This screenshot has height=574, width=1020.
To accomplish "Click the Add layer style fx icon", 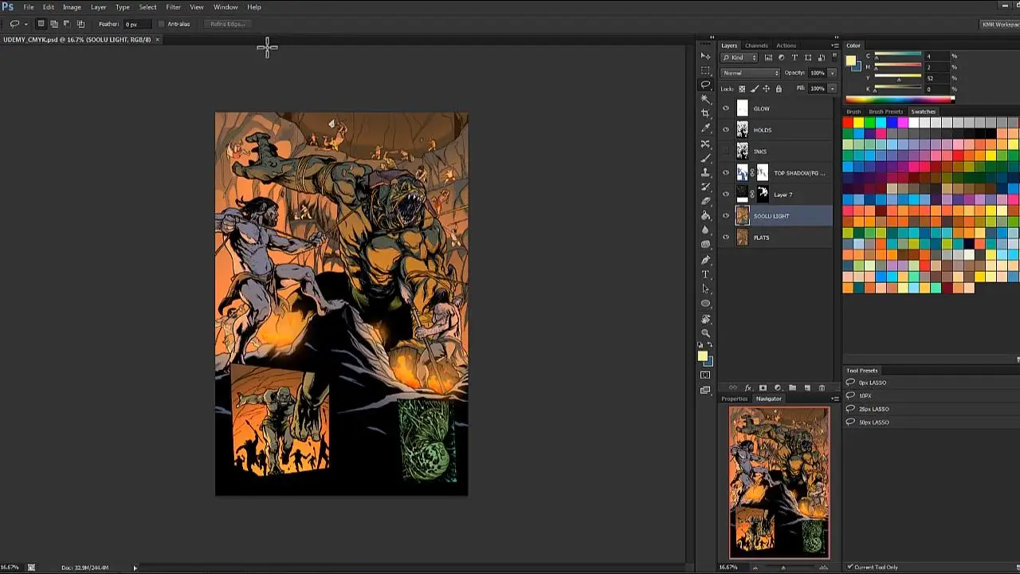I will click(x=747, y=388).
